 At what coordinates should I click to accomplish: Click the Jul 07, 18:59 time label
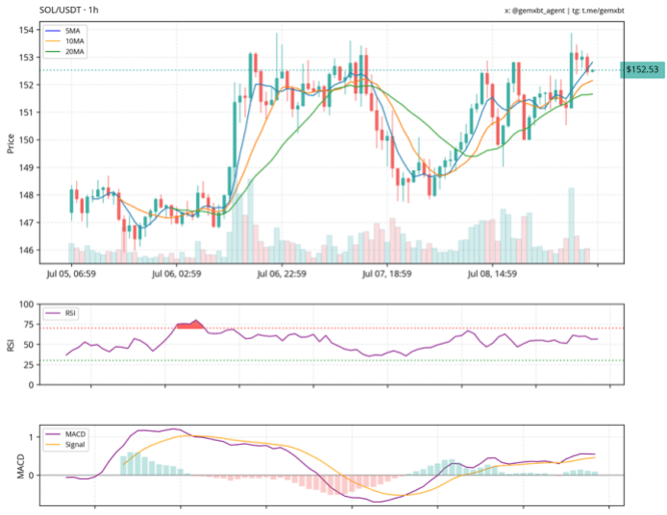(387, 274)
